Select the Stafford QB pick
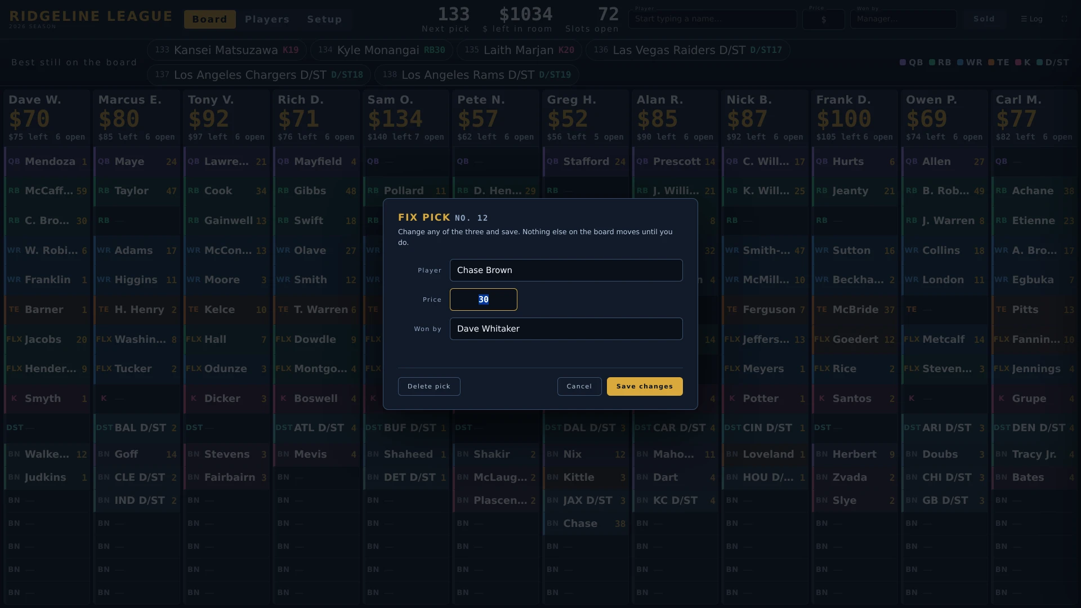This screenshot has height=608, width=1081. pos(586,162)
